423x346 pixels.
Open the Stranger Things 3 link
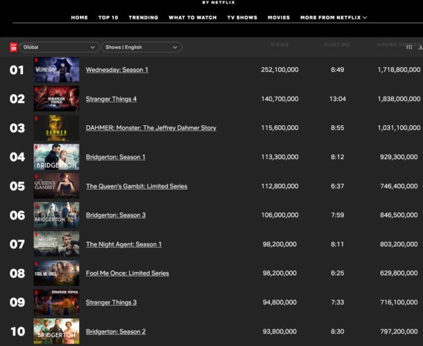coord(111,302)
